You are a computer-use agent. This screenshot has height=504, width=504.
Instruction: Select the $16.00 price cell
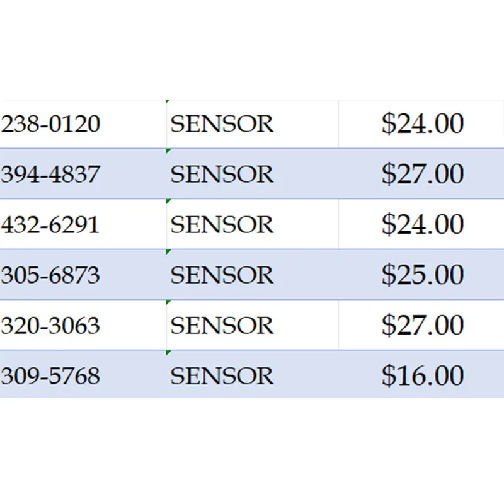pos(421,374)
